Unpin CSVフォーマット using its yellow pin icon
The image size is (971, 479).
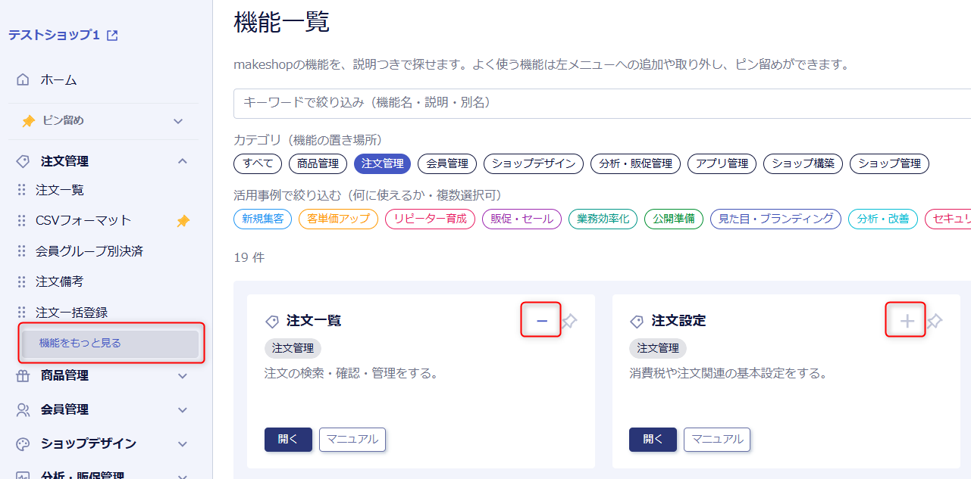(183, 221)
